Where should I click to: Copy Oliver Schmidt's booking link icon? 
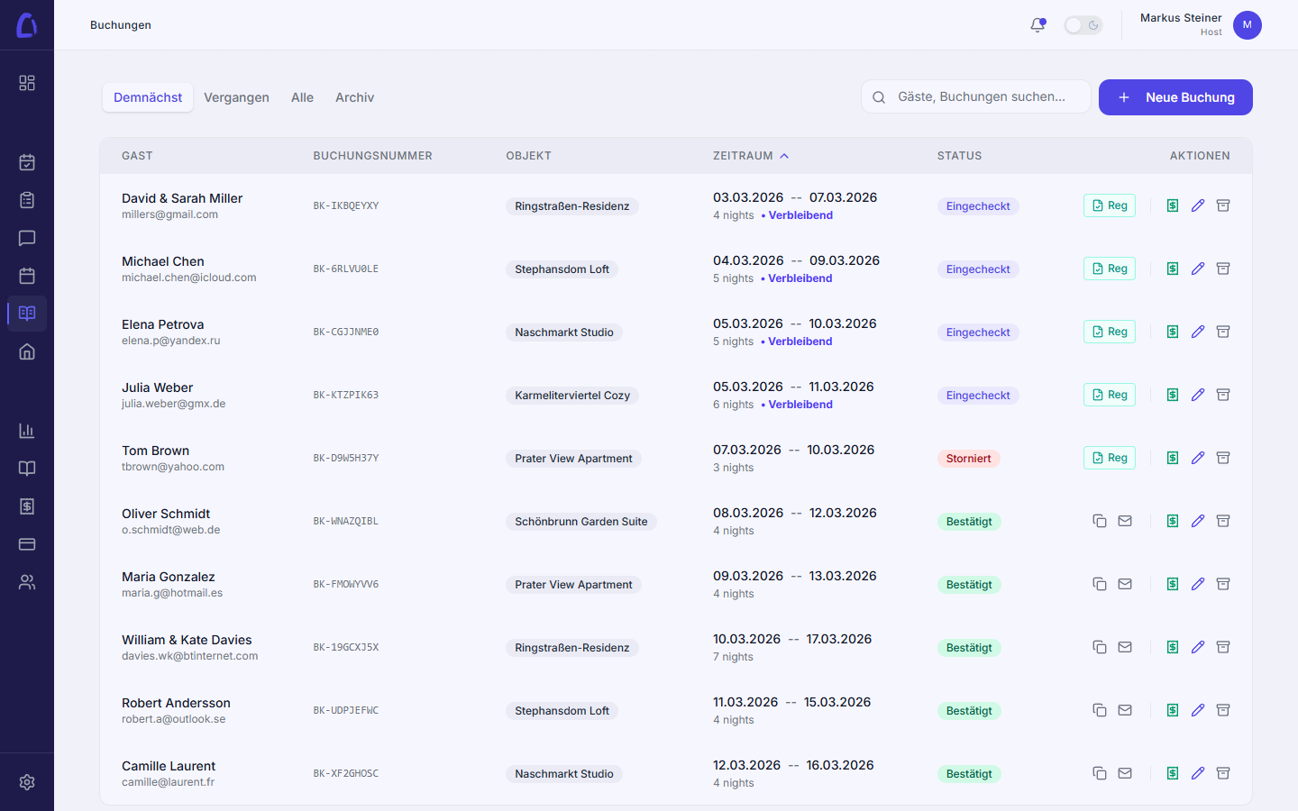[1100, 521]
